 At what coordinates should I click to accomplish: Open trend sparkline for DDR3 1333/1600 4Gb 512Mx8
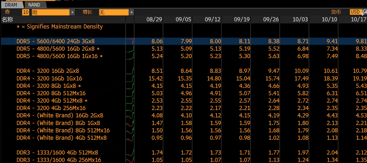(x=130, y=153)
